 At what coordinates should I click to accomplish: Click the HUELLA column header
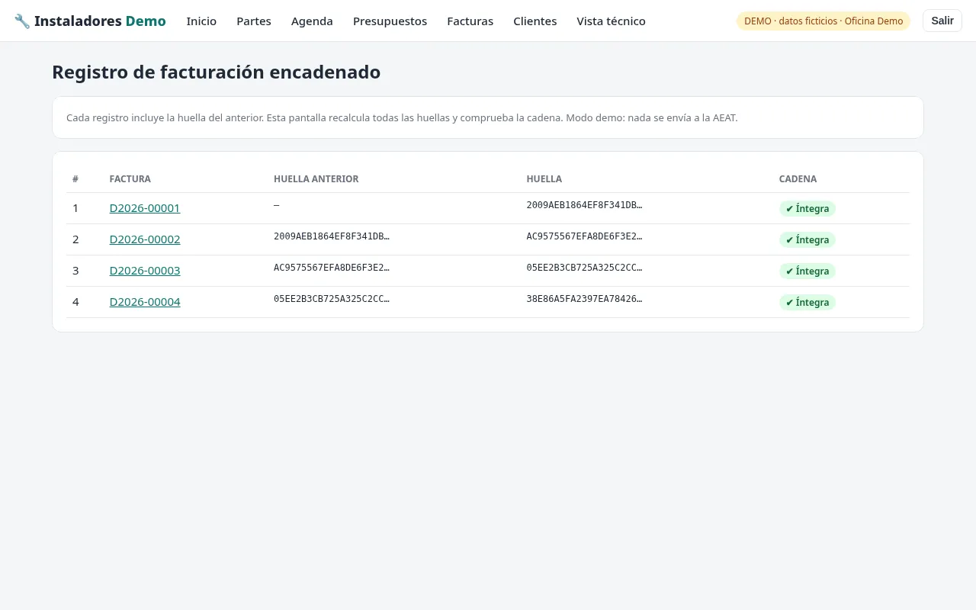tap(544, 179)
